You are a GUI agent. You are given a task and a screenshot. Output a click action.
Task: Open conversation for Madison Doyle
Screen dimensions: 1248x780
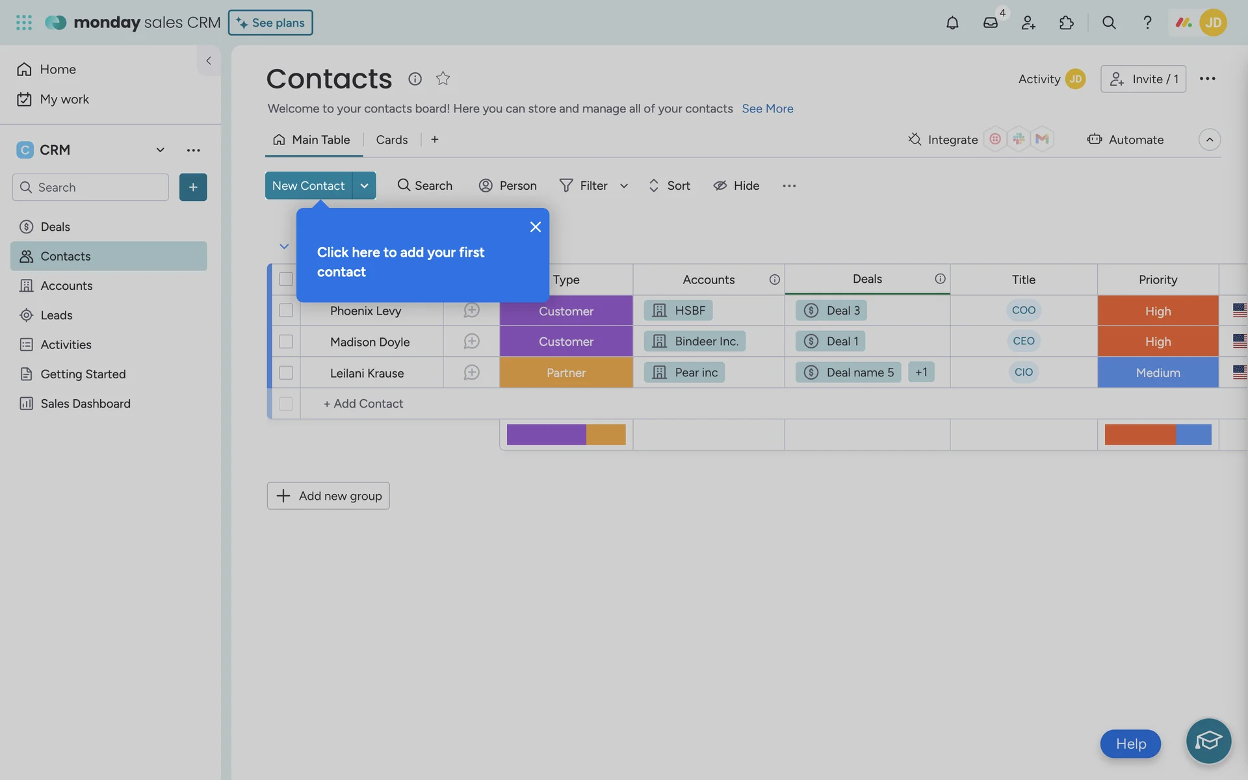(471, 341)
